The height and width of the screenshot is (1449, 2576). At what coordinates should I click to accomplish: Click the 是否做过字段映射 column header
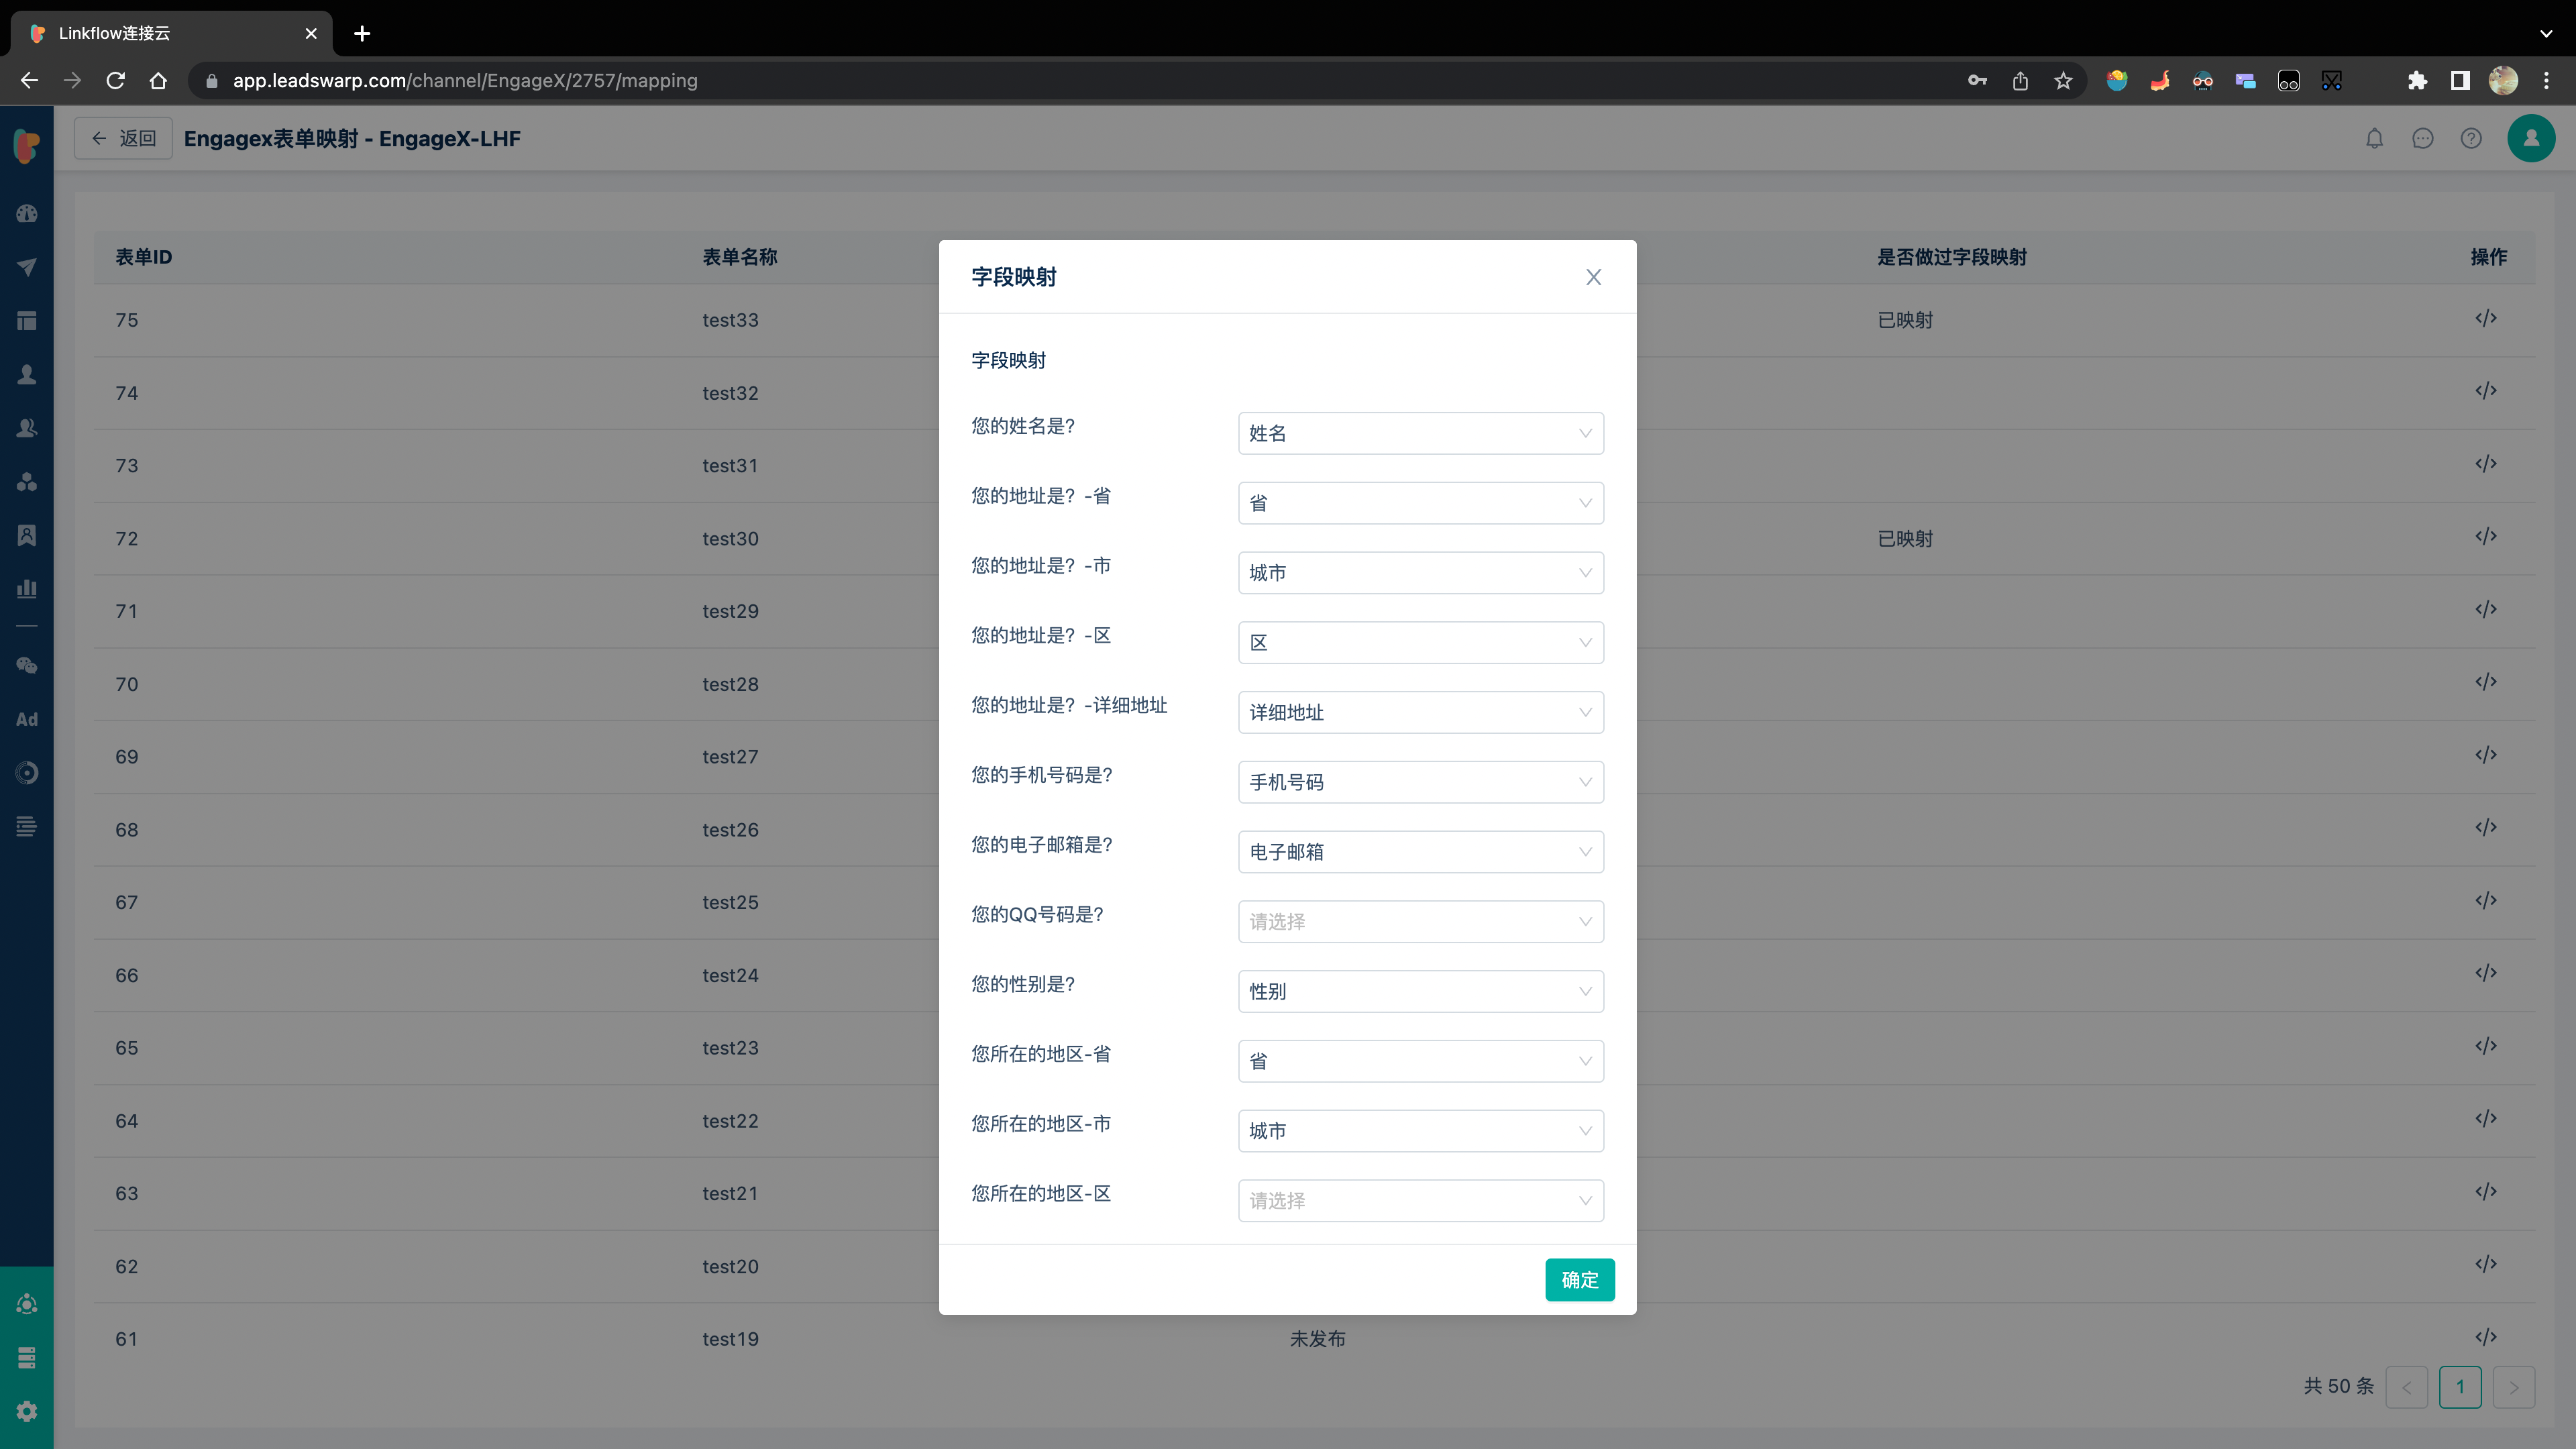pos(1951,257)
